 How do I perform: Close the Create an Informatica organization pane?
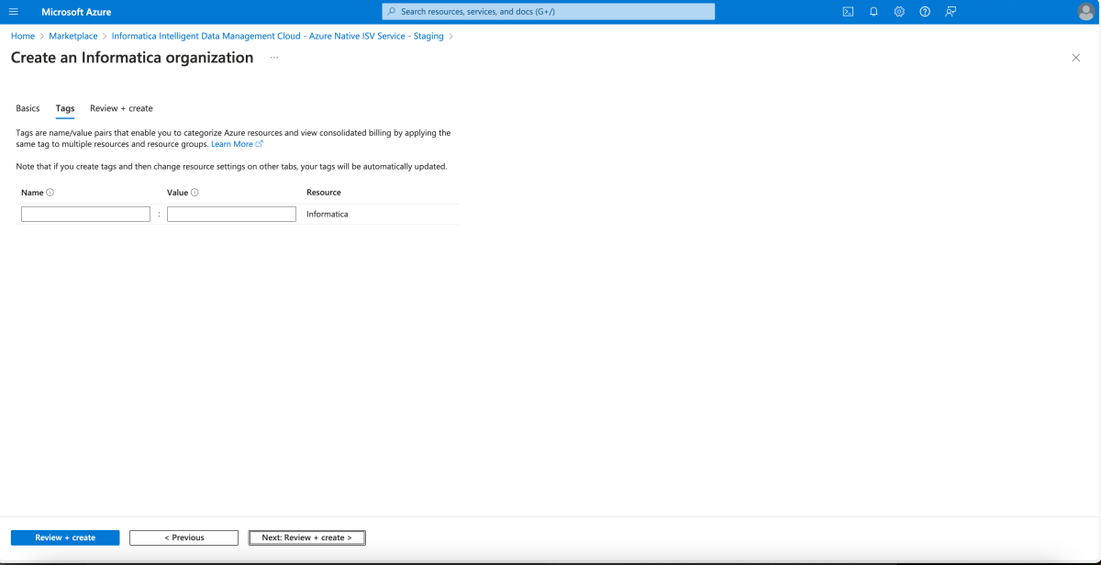click(1076, 58)
